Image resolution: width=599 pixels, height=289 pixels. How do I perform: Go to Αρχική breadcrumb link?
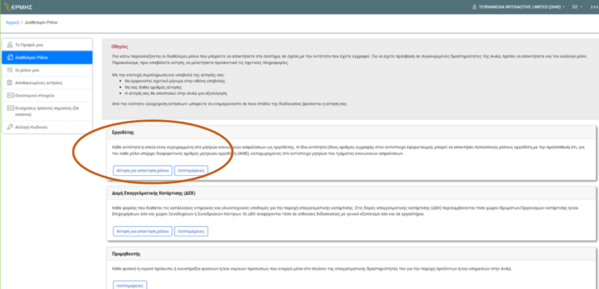[12, 23]
